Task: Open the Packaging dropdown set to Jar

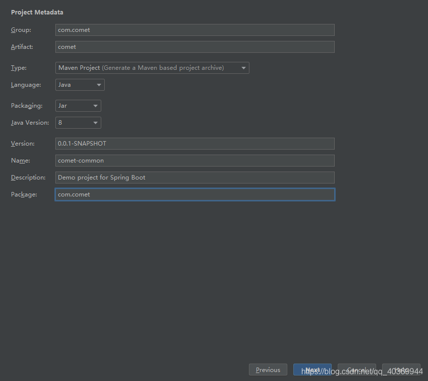Action: point(78,106)
